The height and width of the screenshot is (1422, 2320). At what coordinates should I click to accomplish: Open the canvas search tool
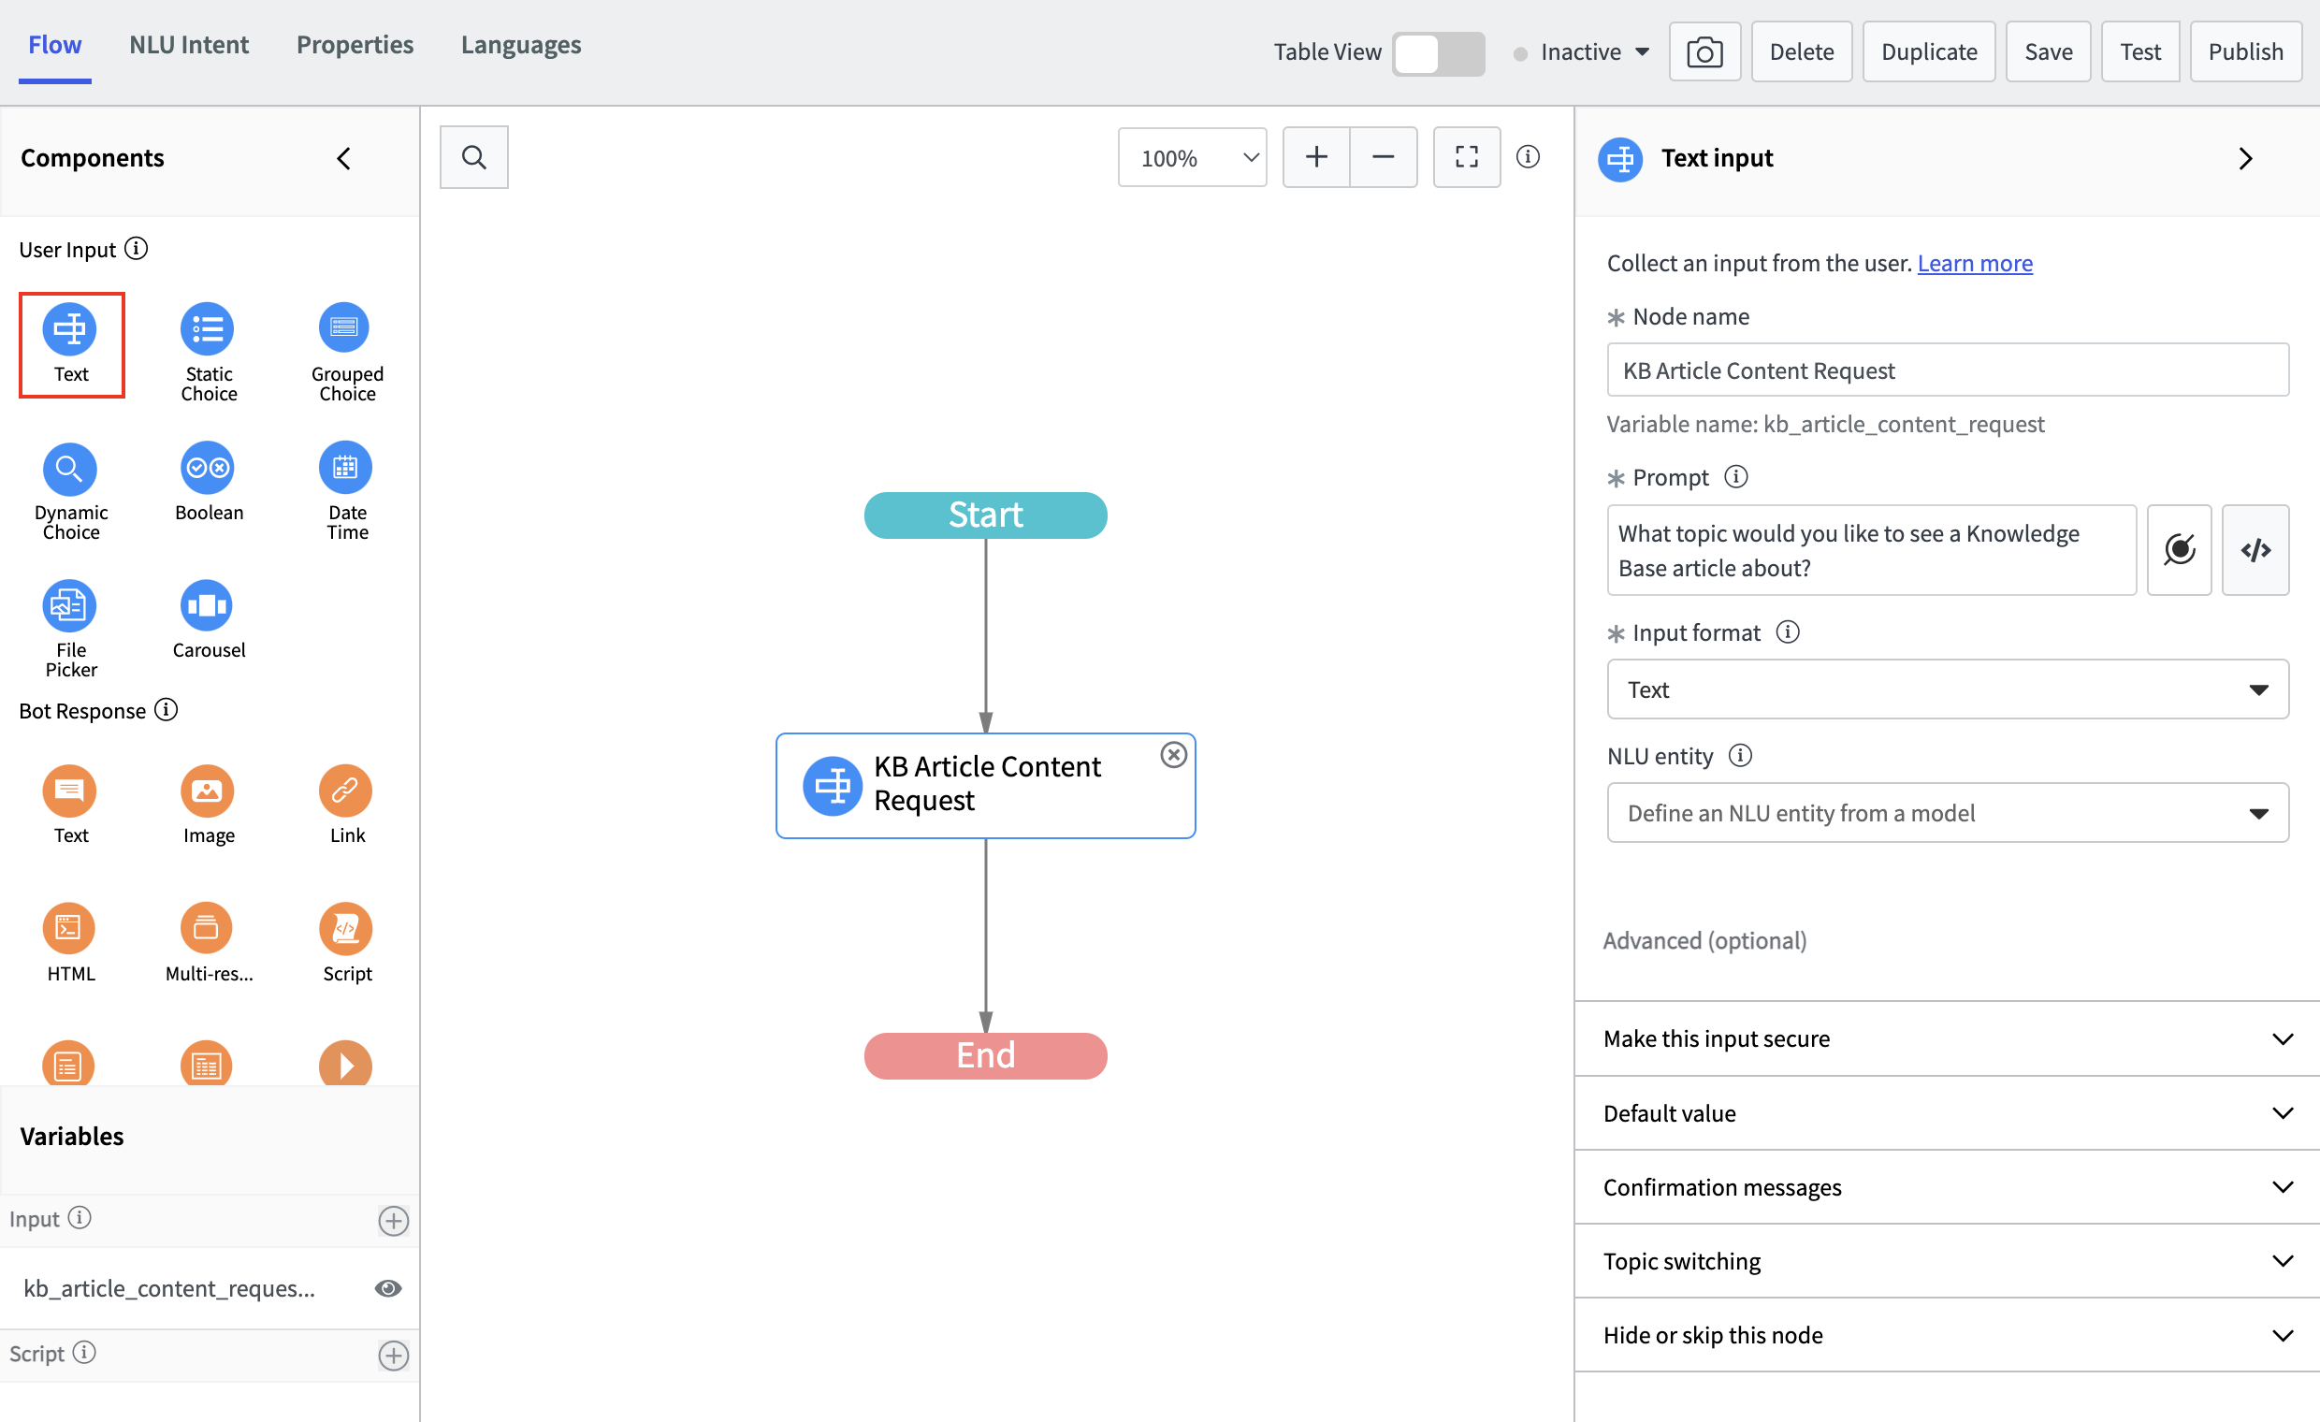point(473,157)
